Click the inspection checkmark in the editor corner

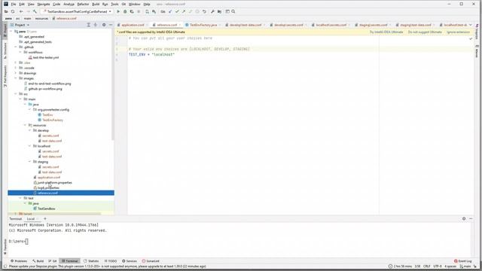(x=471, y=38)
